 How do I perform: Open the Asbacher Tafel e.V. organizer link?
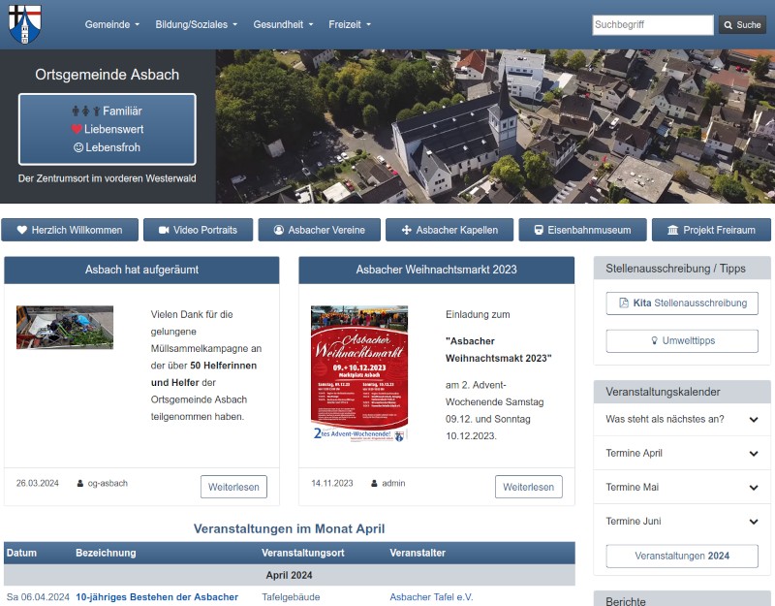click(431, 597)
